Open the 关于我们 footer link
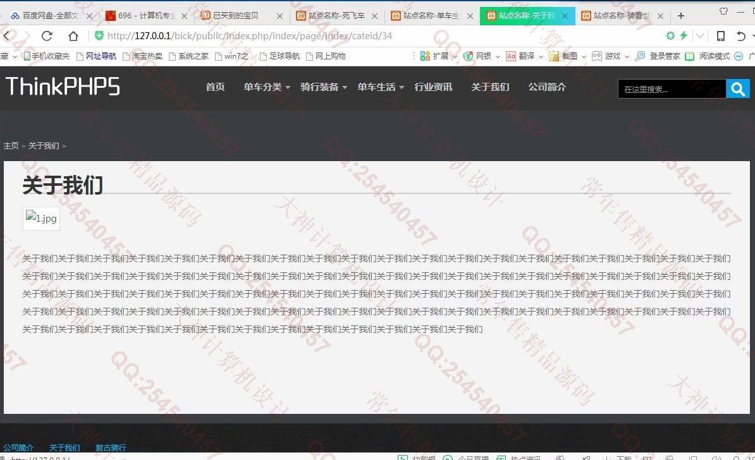The width and height of the screenshot is (755, 460). (x=64, y=447)
